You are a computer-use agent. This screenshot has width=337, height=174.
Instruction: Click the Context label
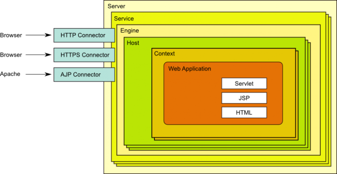165,53
